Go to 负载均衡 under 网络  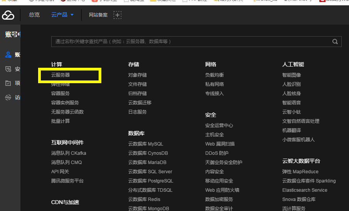pyautogui.click(x=215, y=75)
